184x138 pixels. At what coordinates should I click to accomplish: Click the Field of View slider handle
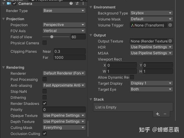(52, 37)
